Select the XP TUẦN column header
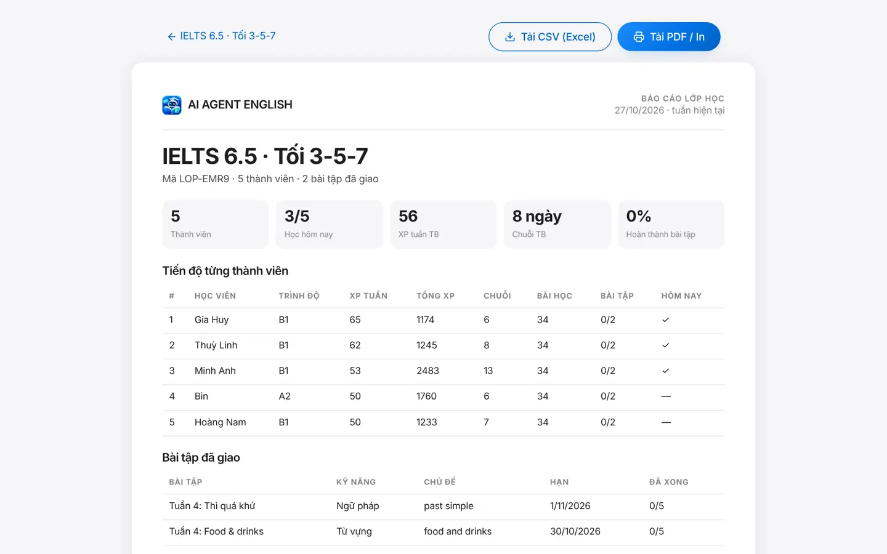Screen dimensions: 887x554 coord(368,296)
